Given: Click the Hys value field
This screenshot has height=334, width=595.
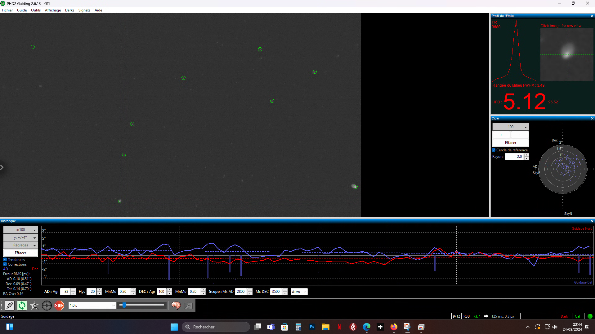Looking at the screenshot, I should 92,292.
